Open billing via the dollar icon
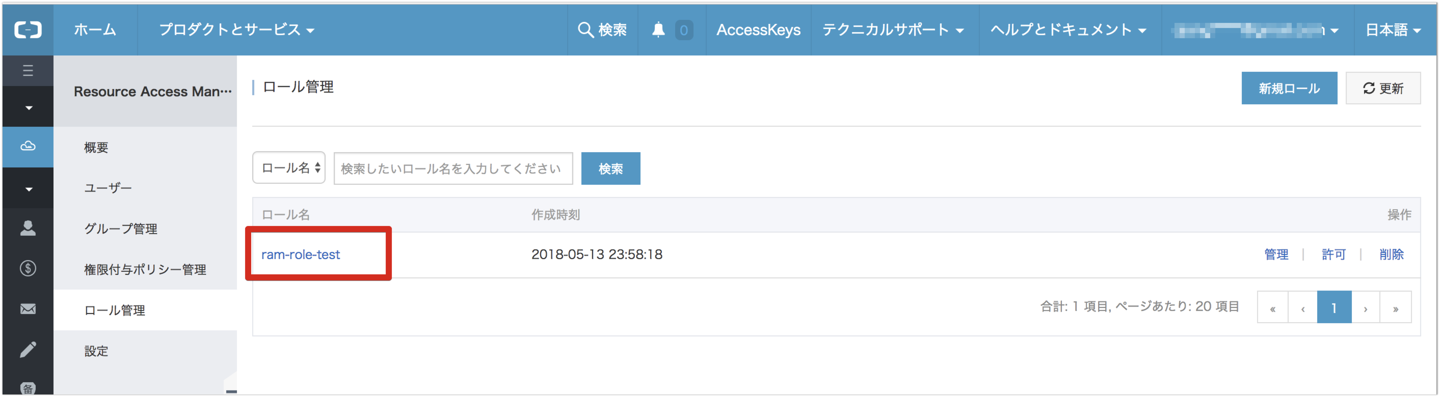The width and height of the screenshot is (1440, 397). coord(28,268)
